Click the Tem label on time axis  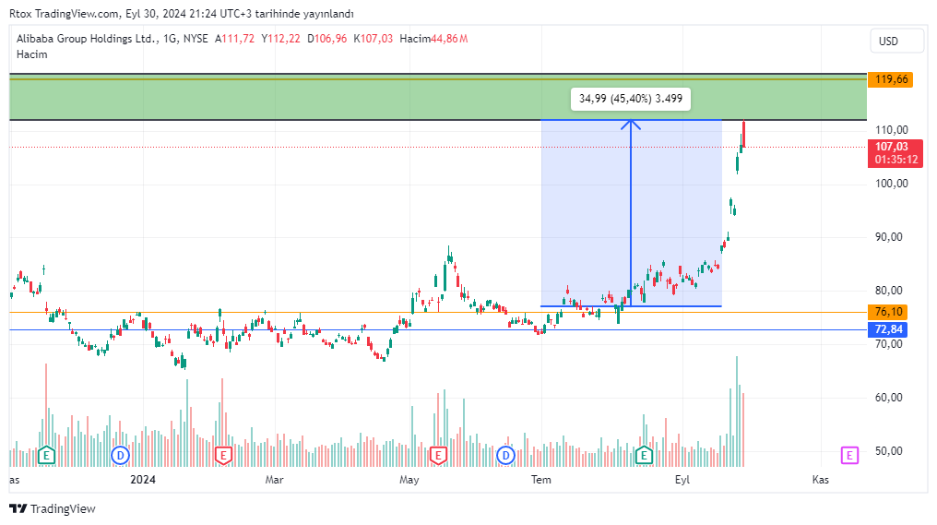pos(541,480)
